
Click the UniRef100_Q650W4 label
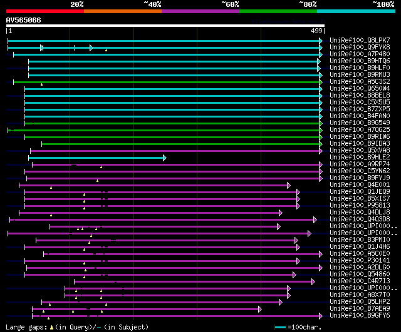pyautogui.click(x=360, y=89)
